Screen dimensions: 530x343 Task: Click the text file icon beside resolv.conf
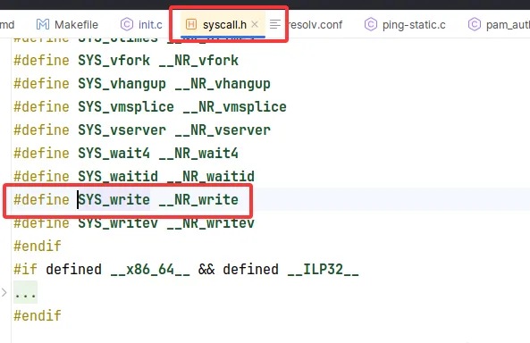click(275, 24)
